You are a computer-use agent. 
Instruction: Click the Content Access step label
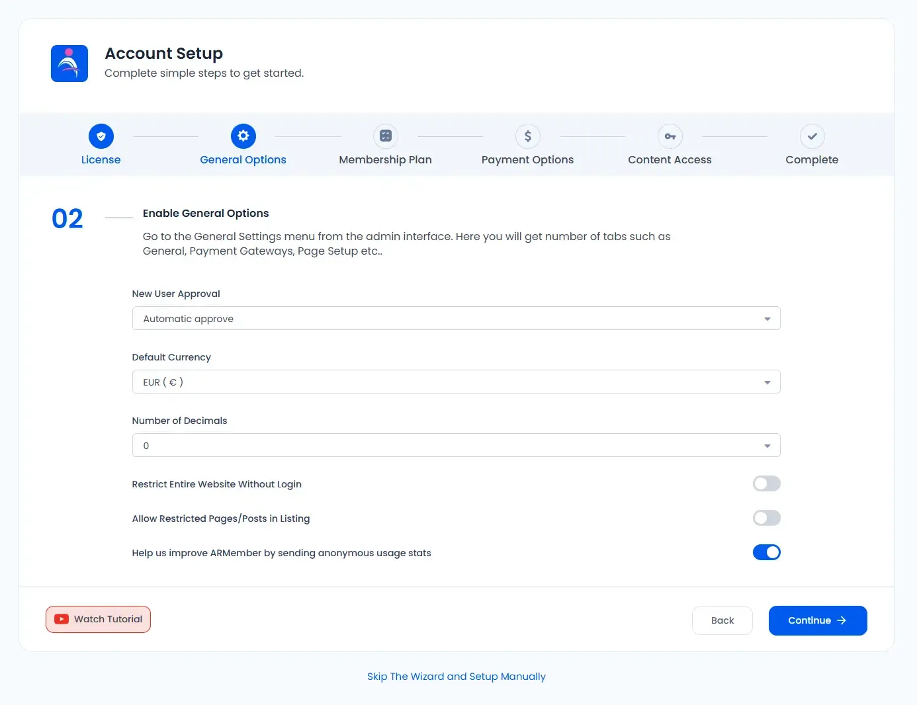(670, 160)
